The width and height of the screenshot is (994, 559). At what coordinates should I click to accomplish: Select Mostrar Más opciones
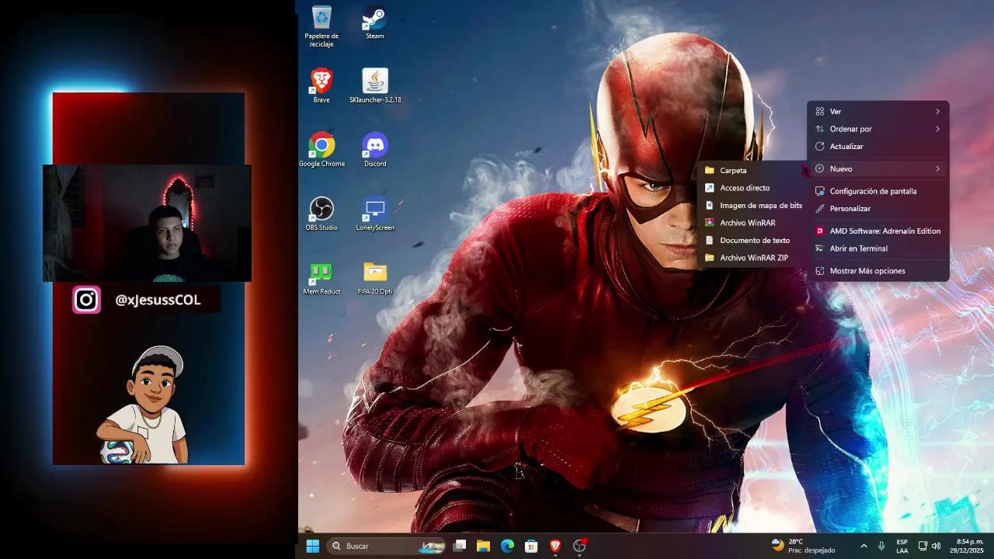pyautogui.click(x=878, y=271)
